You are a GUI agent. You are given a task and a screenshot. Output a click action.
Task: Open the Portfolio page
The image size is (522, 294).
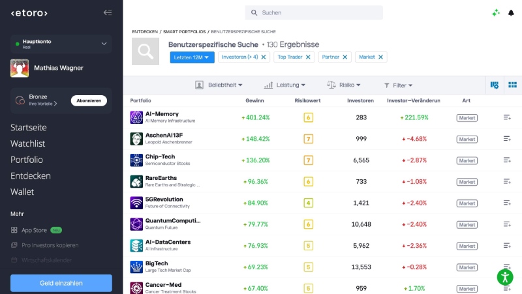point(27,160)
